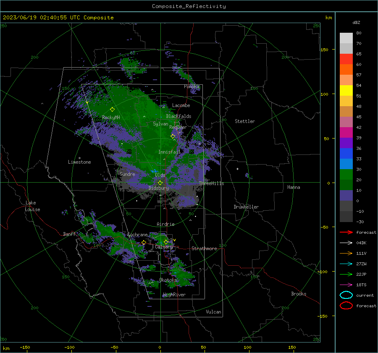Click the RedDeer city label
378x353 pixels.
coord(178,127)
